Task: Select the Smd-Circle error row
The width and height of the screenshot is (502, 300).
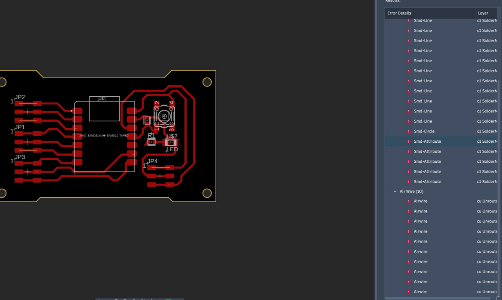Action: point(440,131)
